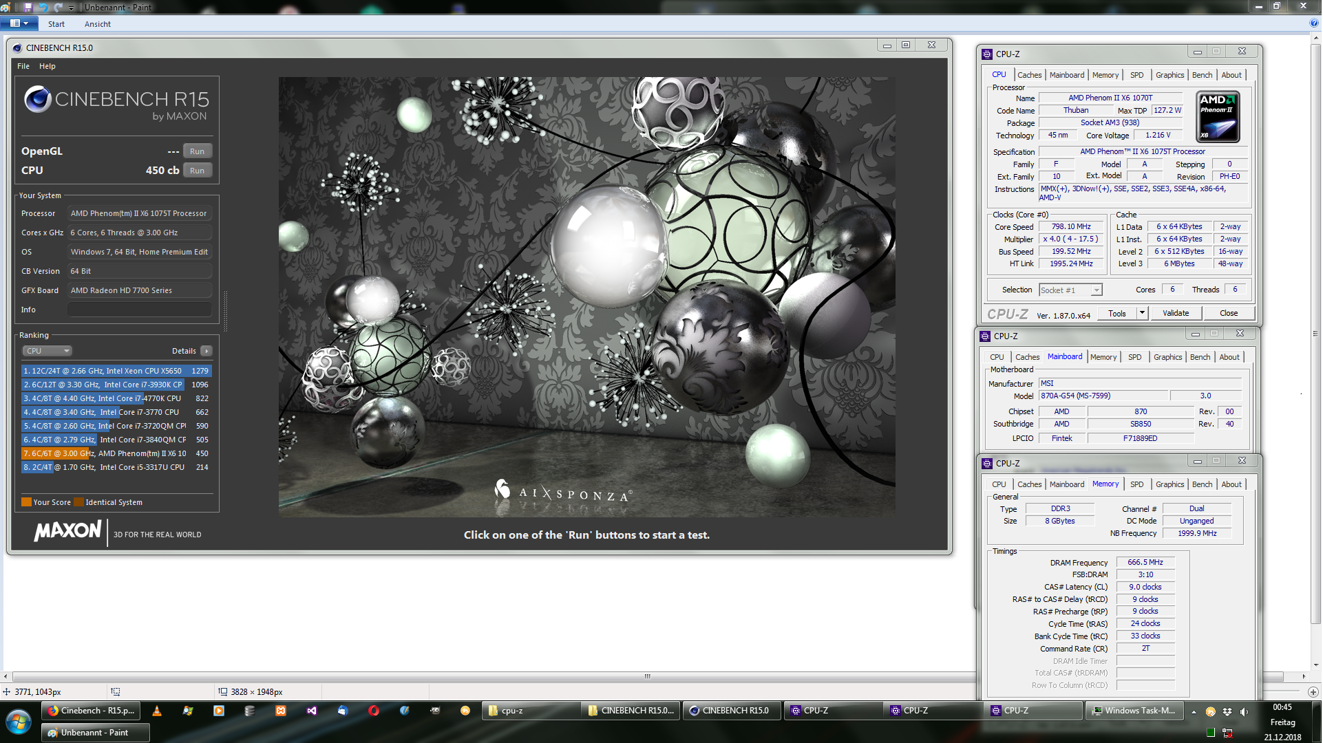Open SPD tab in top CPU-Z window
The width and height of the screenshot is (1323, 743).
coord(1136,75)
